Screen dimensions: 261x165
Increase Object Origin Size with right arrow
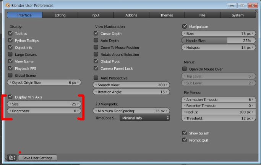point(78,82)
